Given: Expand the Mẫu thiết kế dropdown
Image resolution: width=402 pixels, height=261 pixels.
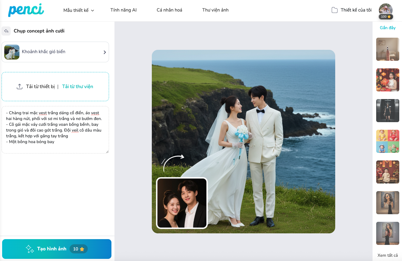Looking at the screenshot, I should [x=79, y=10].
